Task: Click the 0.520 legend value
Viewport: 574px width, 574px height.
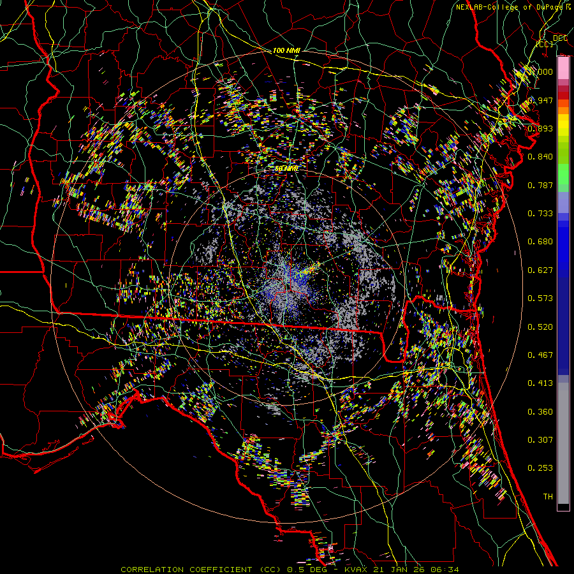Action: pyautogui.click(x=540, y=327)
